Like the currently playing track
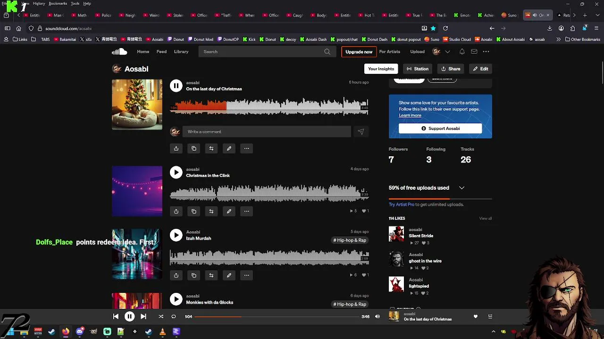 (x=476, y=316)
